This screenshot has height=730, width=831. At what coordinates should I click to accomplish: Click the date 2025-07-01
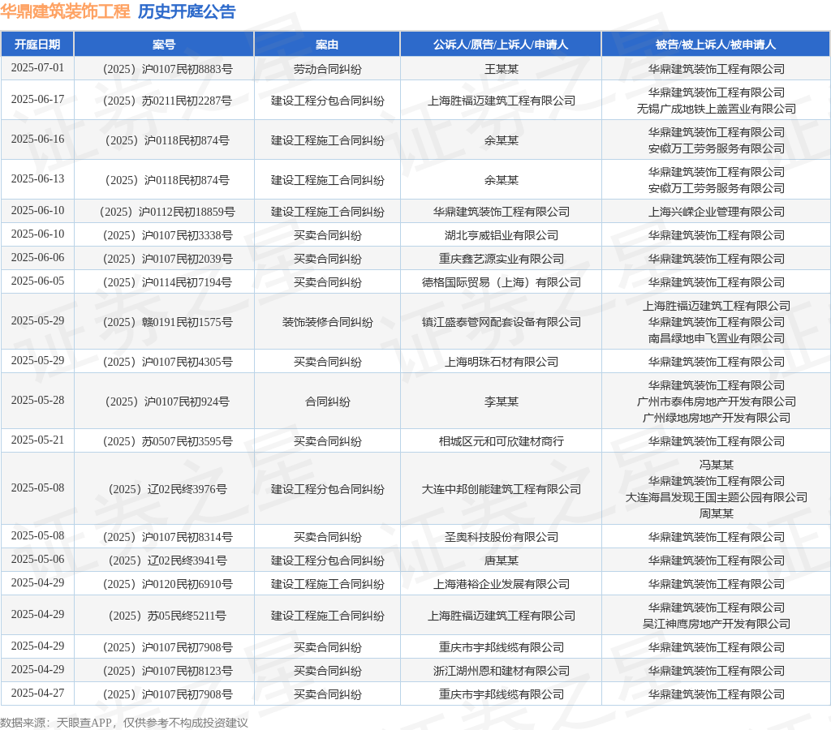click(37, 68)
